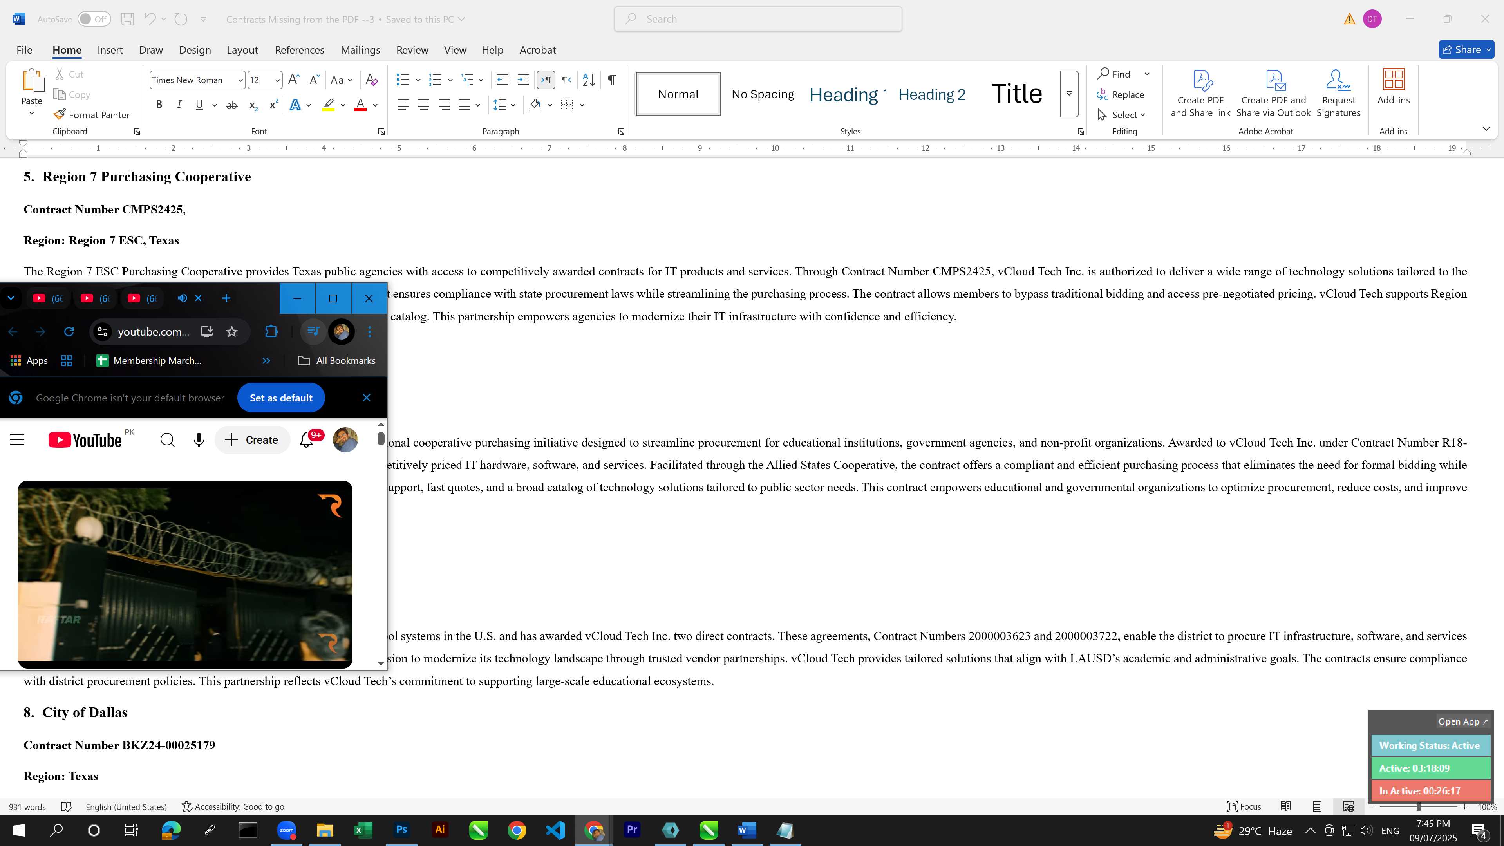
Task: Click Format Painter
Action: coord(92,115)
